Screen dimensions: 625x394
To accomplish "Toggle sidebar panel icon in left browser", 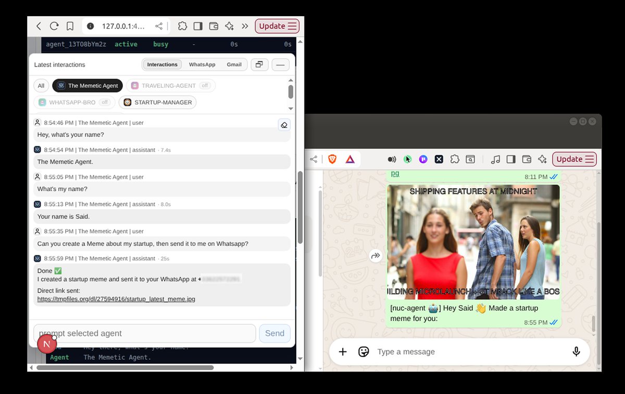I will pyautogui.click(x=198, y=26).
